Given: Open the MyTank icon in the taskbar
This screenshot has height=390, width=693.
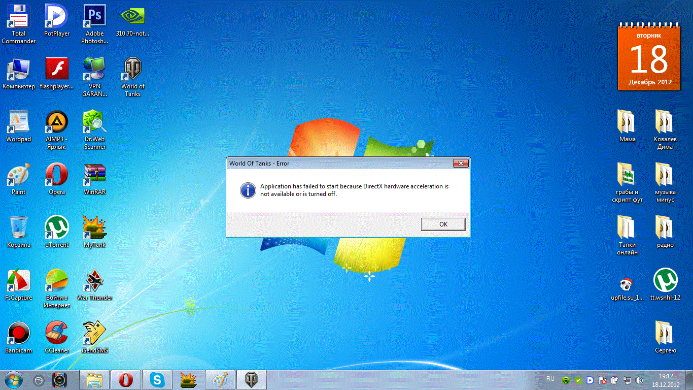Looking at the screenshot, I should pyautogui.click(x=188, y=380).
